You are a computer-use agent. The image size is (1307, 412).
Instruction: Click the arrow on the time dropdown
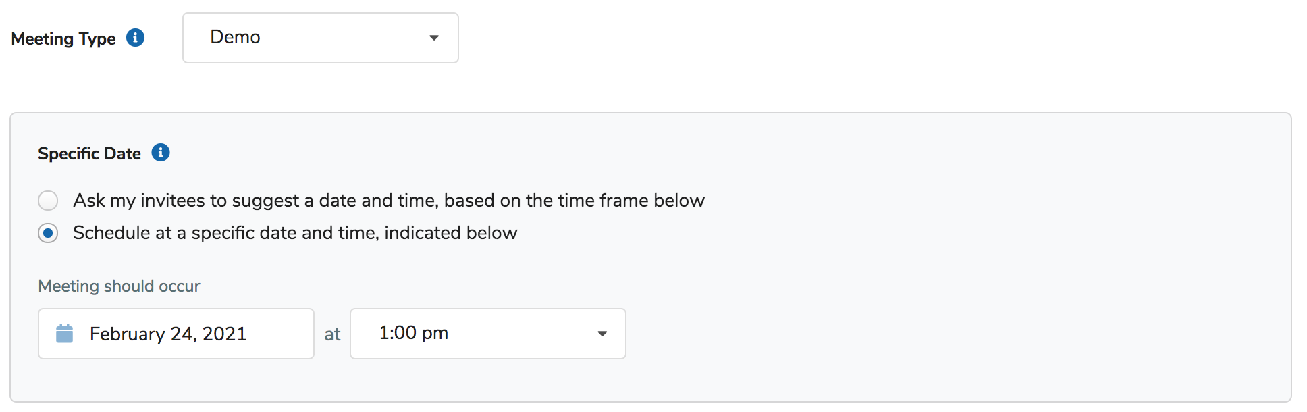point(602,334)
